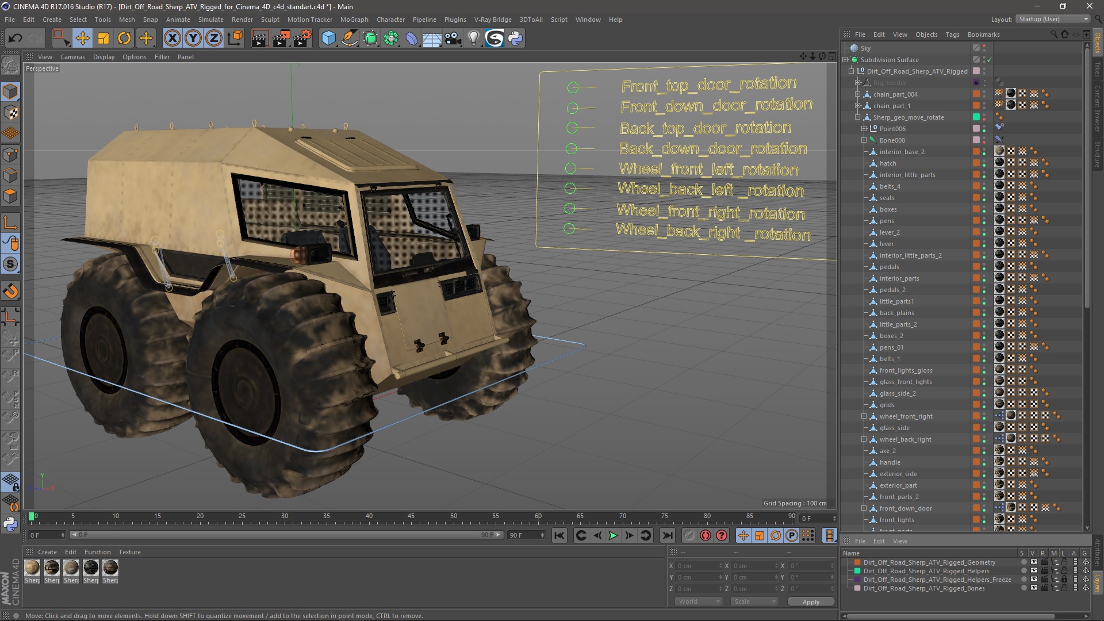Toggle Parameter keyframe recording P icon

[792, 535]
